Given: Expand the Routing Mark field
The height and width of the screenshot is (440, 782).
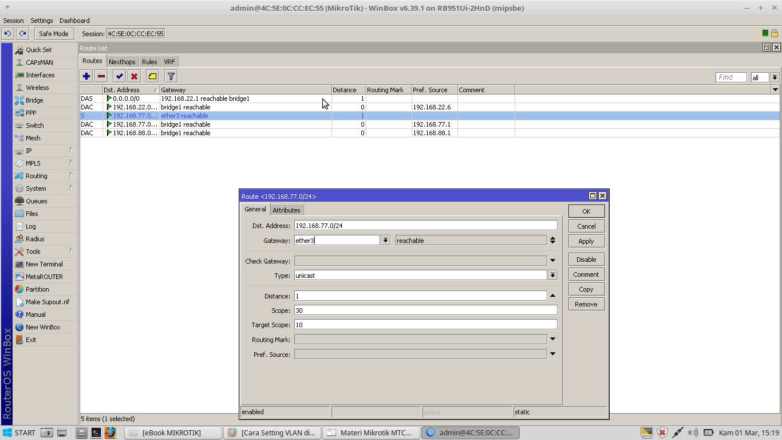Looking at the screenshot, I should [552, 339].
